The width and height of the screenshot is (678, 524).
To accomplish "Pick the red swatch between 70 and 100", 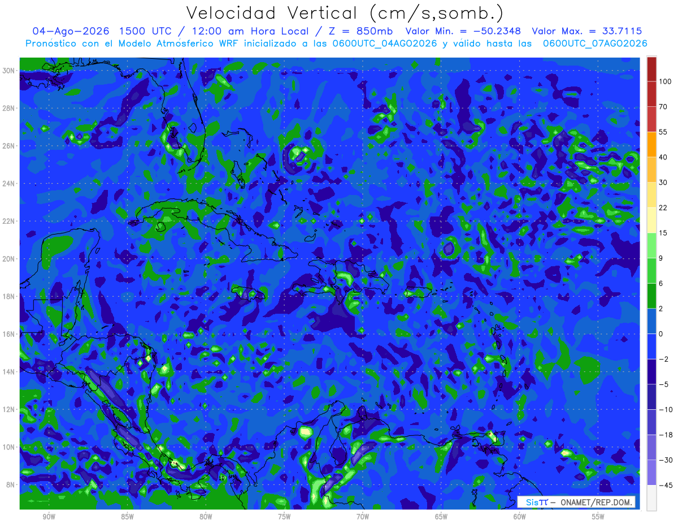I will pyautogui.click(x=651, y=94).
